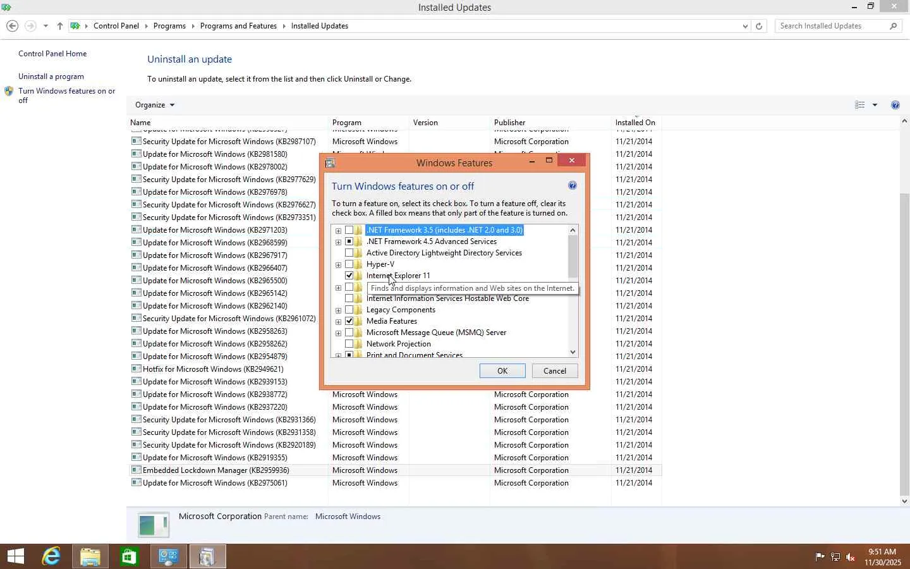
Task: Enable Legacy Components checkbox
Action: (x=349, y=310)
